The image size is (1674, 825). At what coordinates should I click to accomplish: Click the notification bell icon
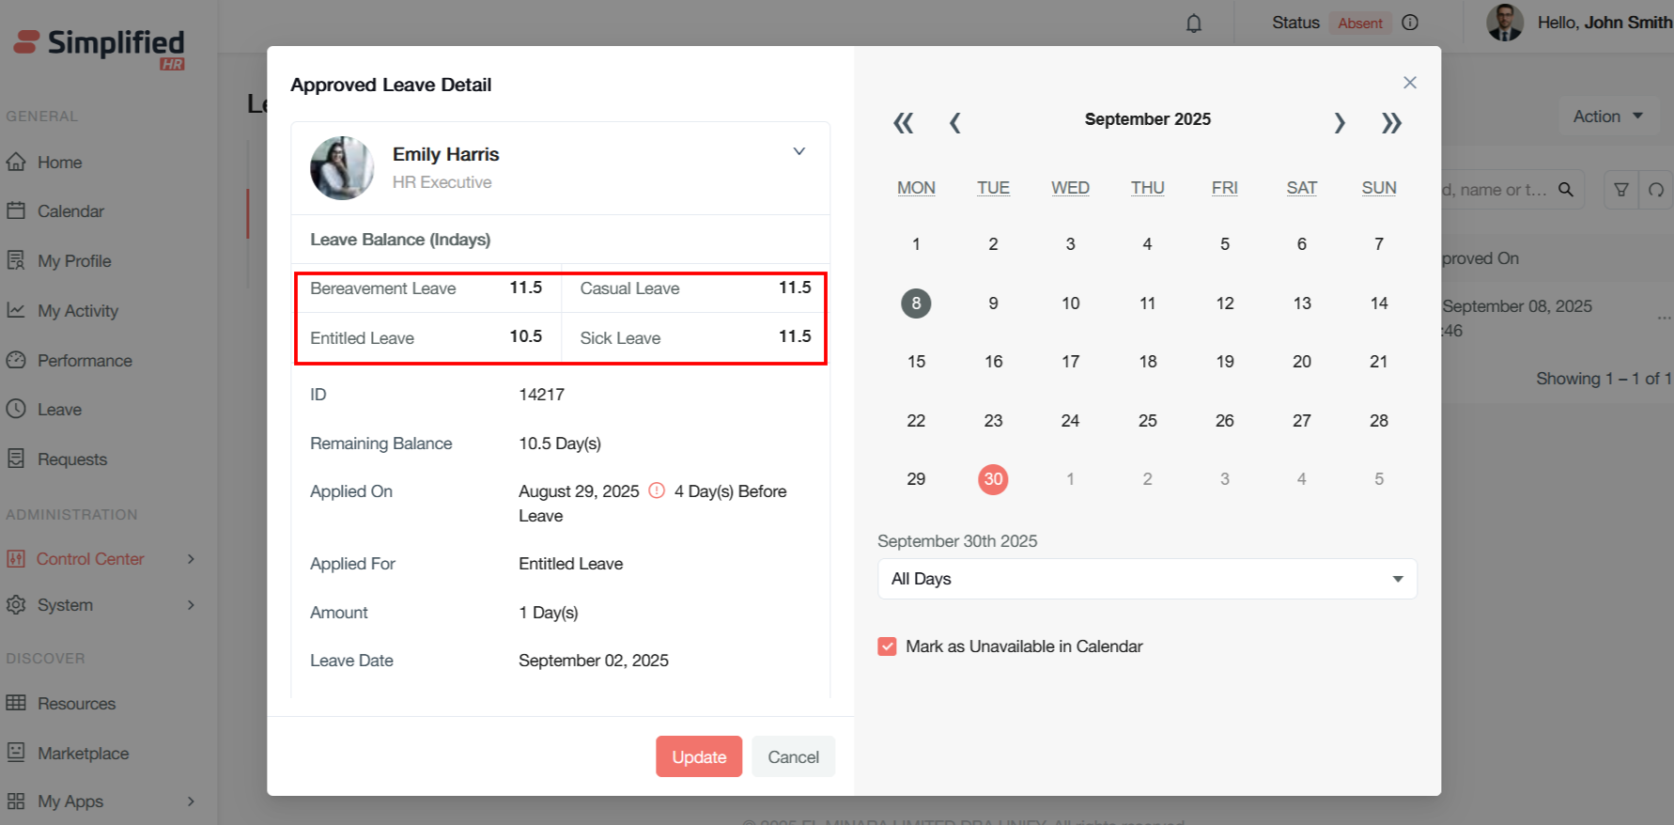tap(1193, 23)
